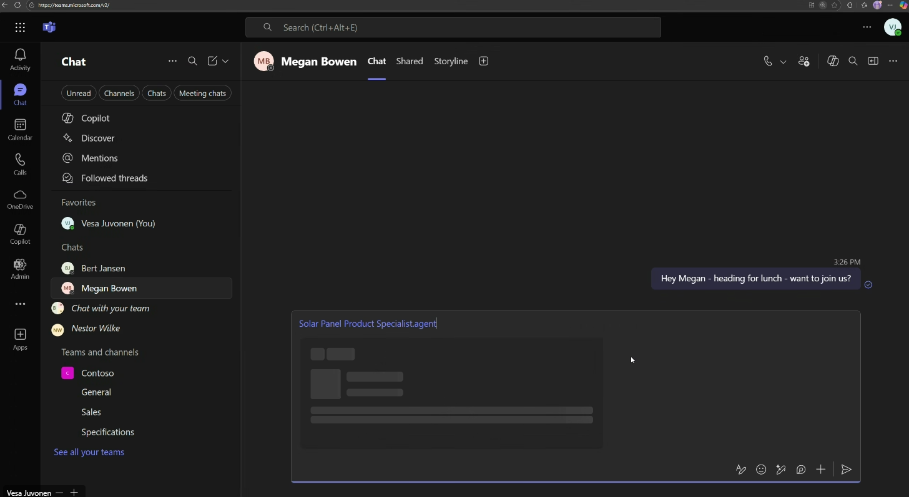
Task: Switch to the Storyline tab
Action: 451,61
